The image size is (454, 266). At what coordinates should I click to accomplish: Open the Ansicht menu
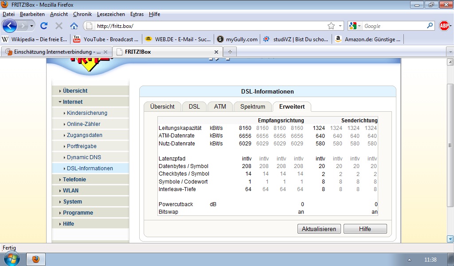pyautogui.click(x=59, y=14)
